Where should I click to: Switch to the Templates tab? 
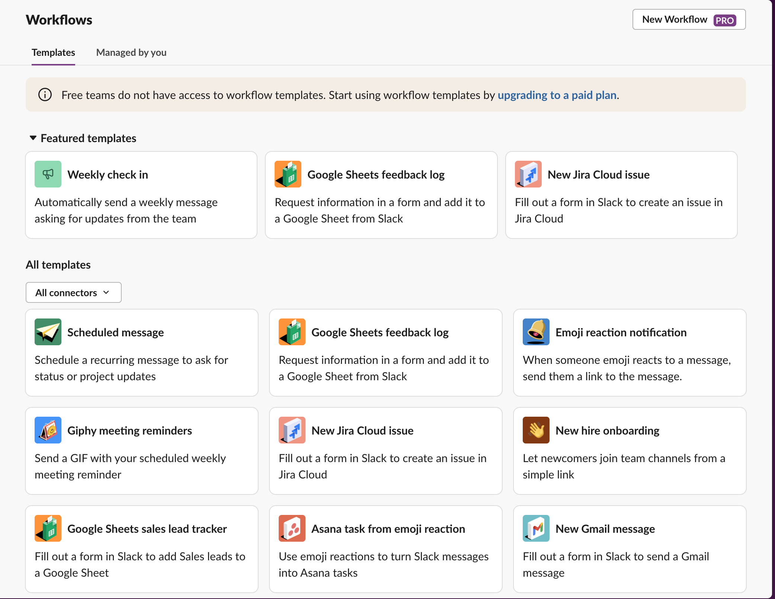[53, 52]
